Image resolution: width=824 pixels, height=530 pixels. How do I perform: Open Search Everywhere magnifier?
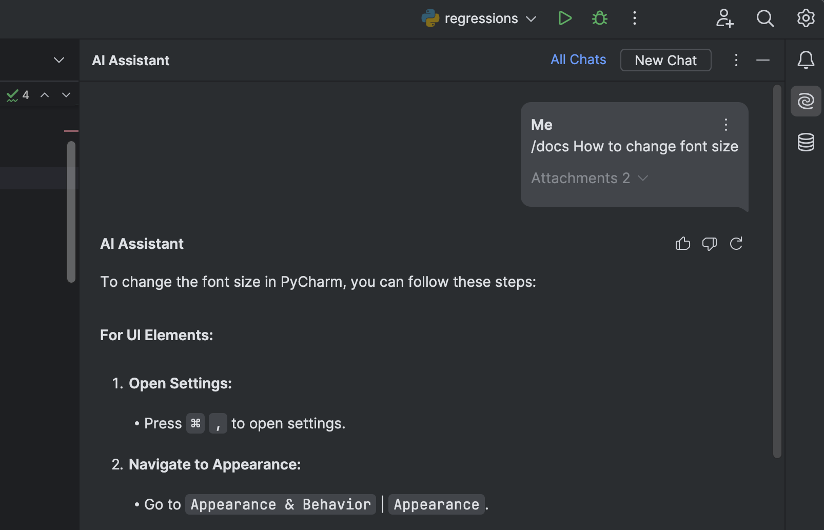pyautogui.click(x=765, y=18)
